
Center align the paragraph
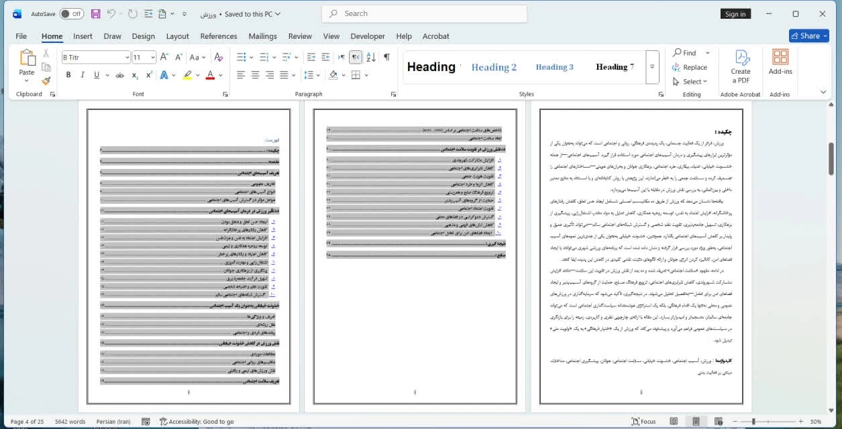click(255, 75)
